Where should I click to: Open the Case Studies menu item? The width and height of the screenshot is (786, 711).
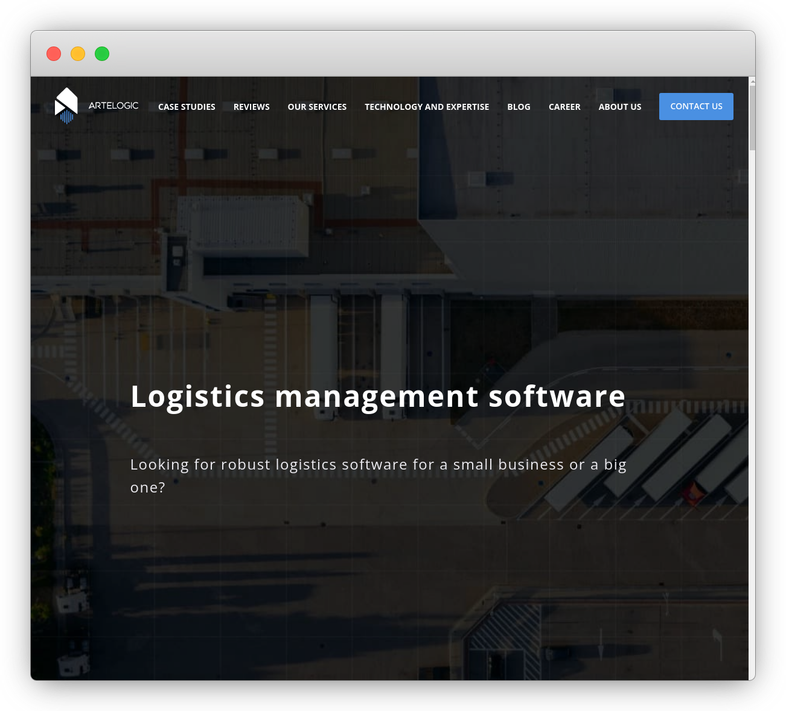[187, 107]
